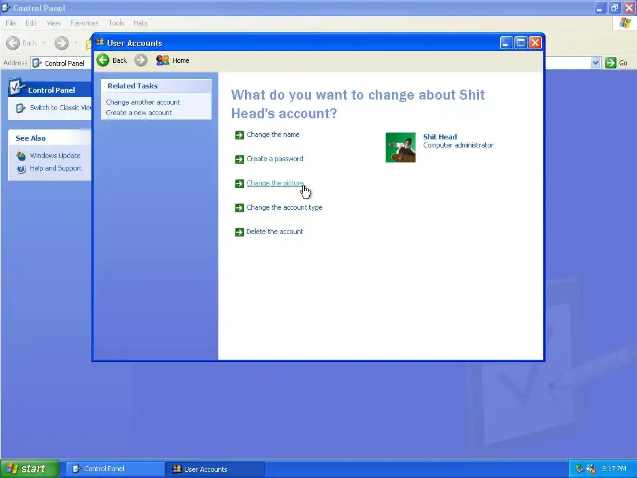Switch to Control Panel taskbar button

tap(115, 469)
